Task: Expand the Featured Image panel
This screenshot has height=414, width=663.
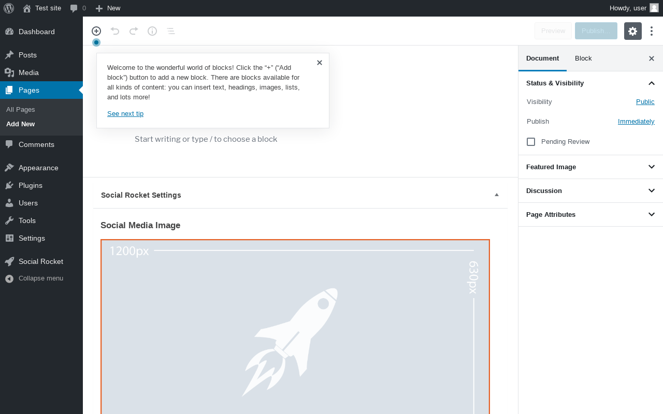Action: pyautogui.click(x=590, y=167)
